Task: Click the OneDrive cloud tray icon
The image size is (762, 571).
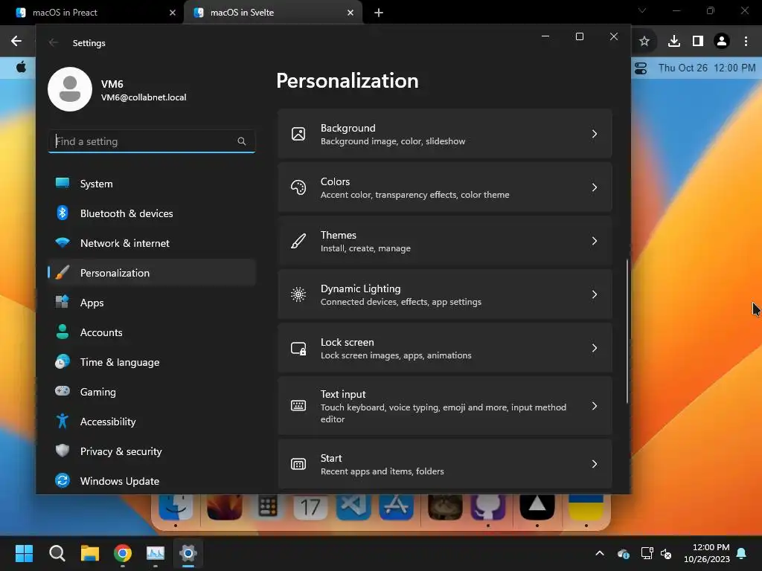Action: coord(624,553)
